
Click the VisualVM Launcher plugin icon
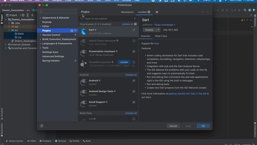click(84, 64)
